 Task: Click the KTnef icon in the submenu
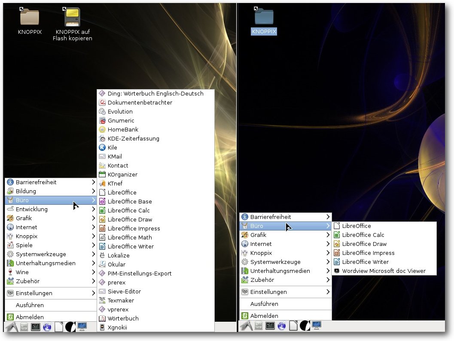point(102,183)
